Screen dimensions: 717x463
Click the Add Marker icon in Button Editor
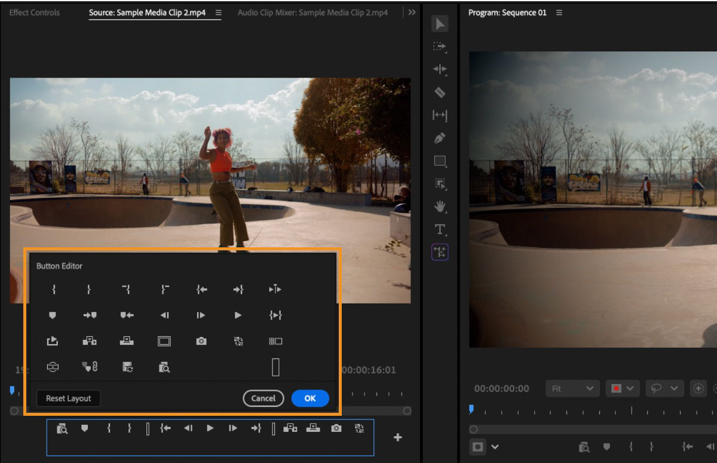pos(52,315)
